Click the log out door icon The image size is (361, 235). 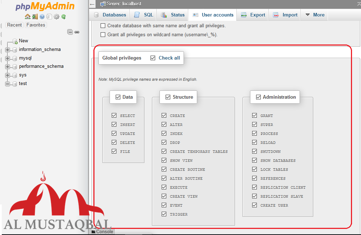(35, 17)
